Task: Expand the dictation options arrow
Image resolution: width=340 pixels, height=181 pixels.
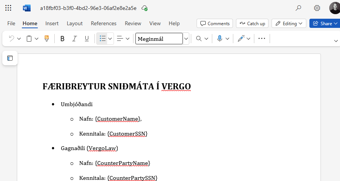Action: [228, 39]
